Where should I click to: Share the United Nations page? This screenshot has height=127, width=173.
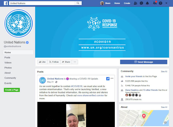tap(66, 62)
